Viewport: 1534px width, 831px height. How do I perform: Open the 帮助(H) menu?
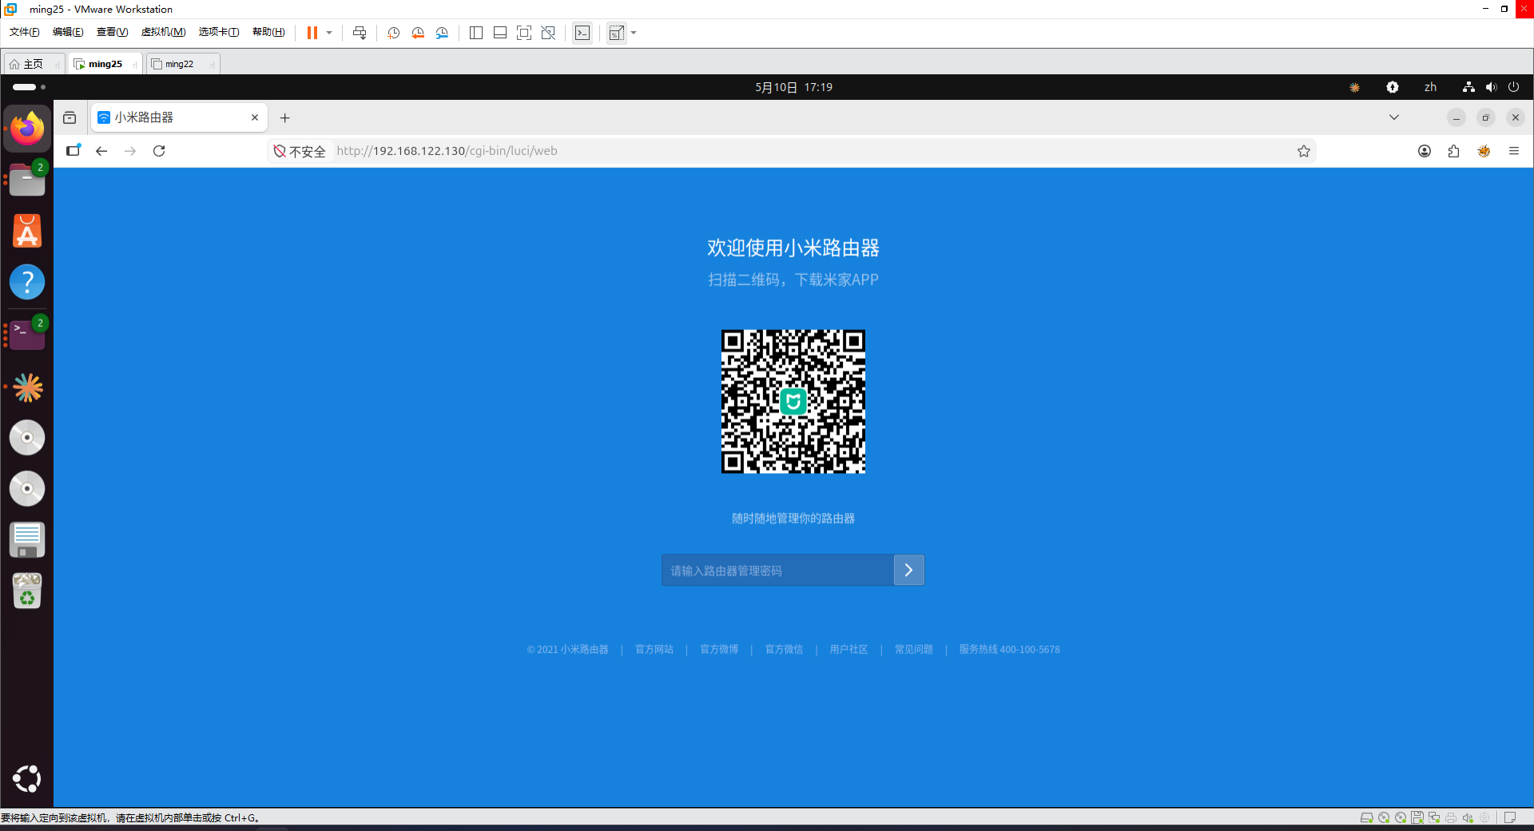[268, 32]
